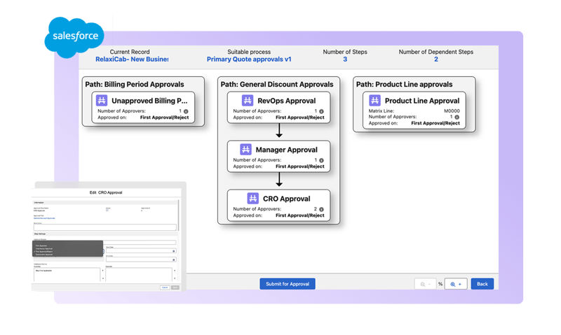Click the info icon in Manager Approval card
Image resolution: width=561 pixels, height=335 pixels.
coord(321,160)
